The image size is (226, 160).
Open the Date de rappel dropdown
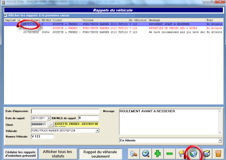tap(49, 118)
